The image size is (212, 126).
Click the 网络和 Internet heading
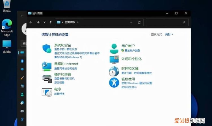tap(66, 64)
